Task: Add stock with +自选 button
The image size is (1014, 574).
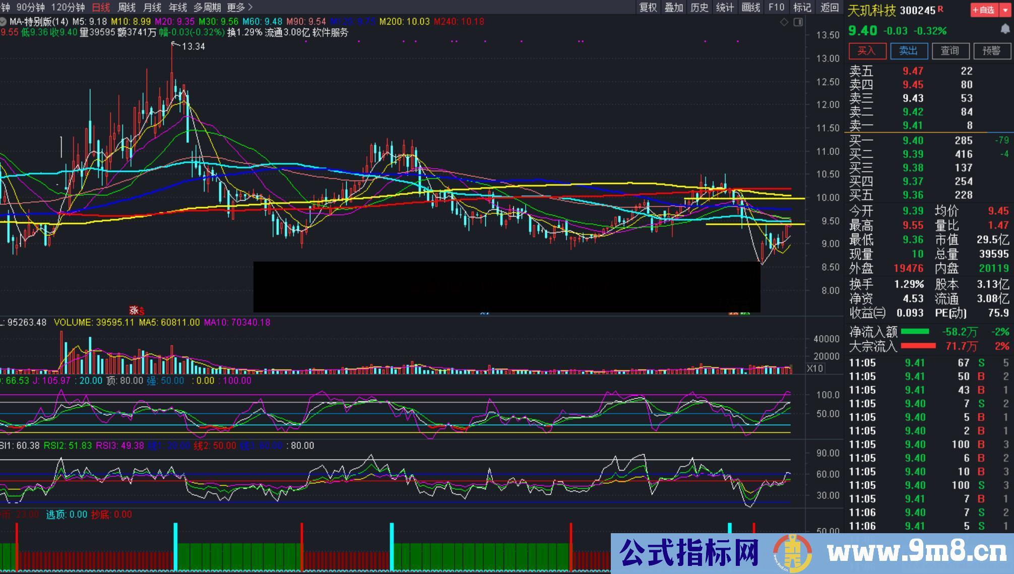Action: click(x=984, y=10)
